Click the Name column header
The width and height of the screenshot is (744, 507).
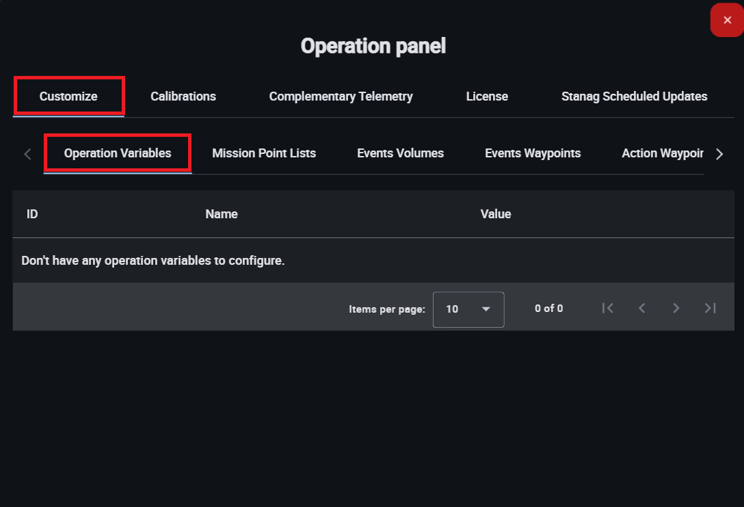[222, 214]
